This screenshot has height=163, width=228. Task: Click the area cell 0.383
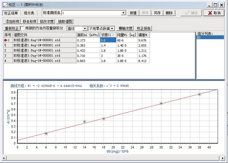(88, 45)
